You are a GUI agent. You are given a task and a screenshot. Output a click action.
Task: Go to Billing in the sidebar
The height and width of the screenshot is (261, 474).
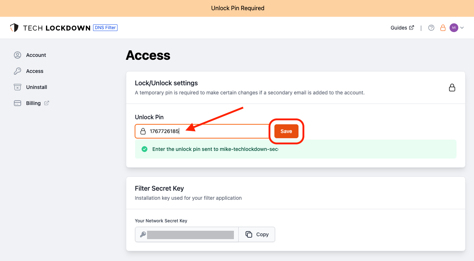click(33, 103)
